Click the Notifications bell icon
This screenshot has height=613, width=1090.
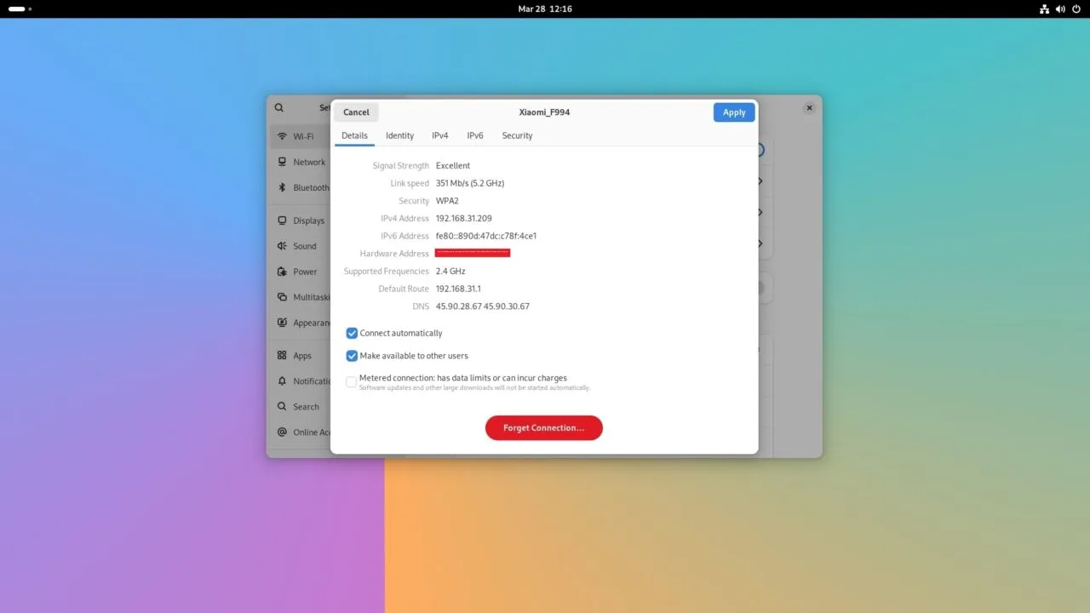tap(282, 381)
